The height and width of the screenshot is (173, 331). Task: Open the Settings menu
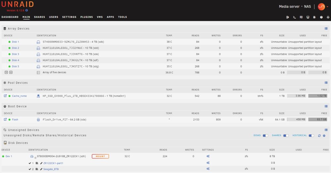coord(69,17)
